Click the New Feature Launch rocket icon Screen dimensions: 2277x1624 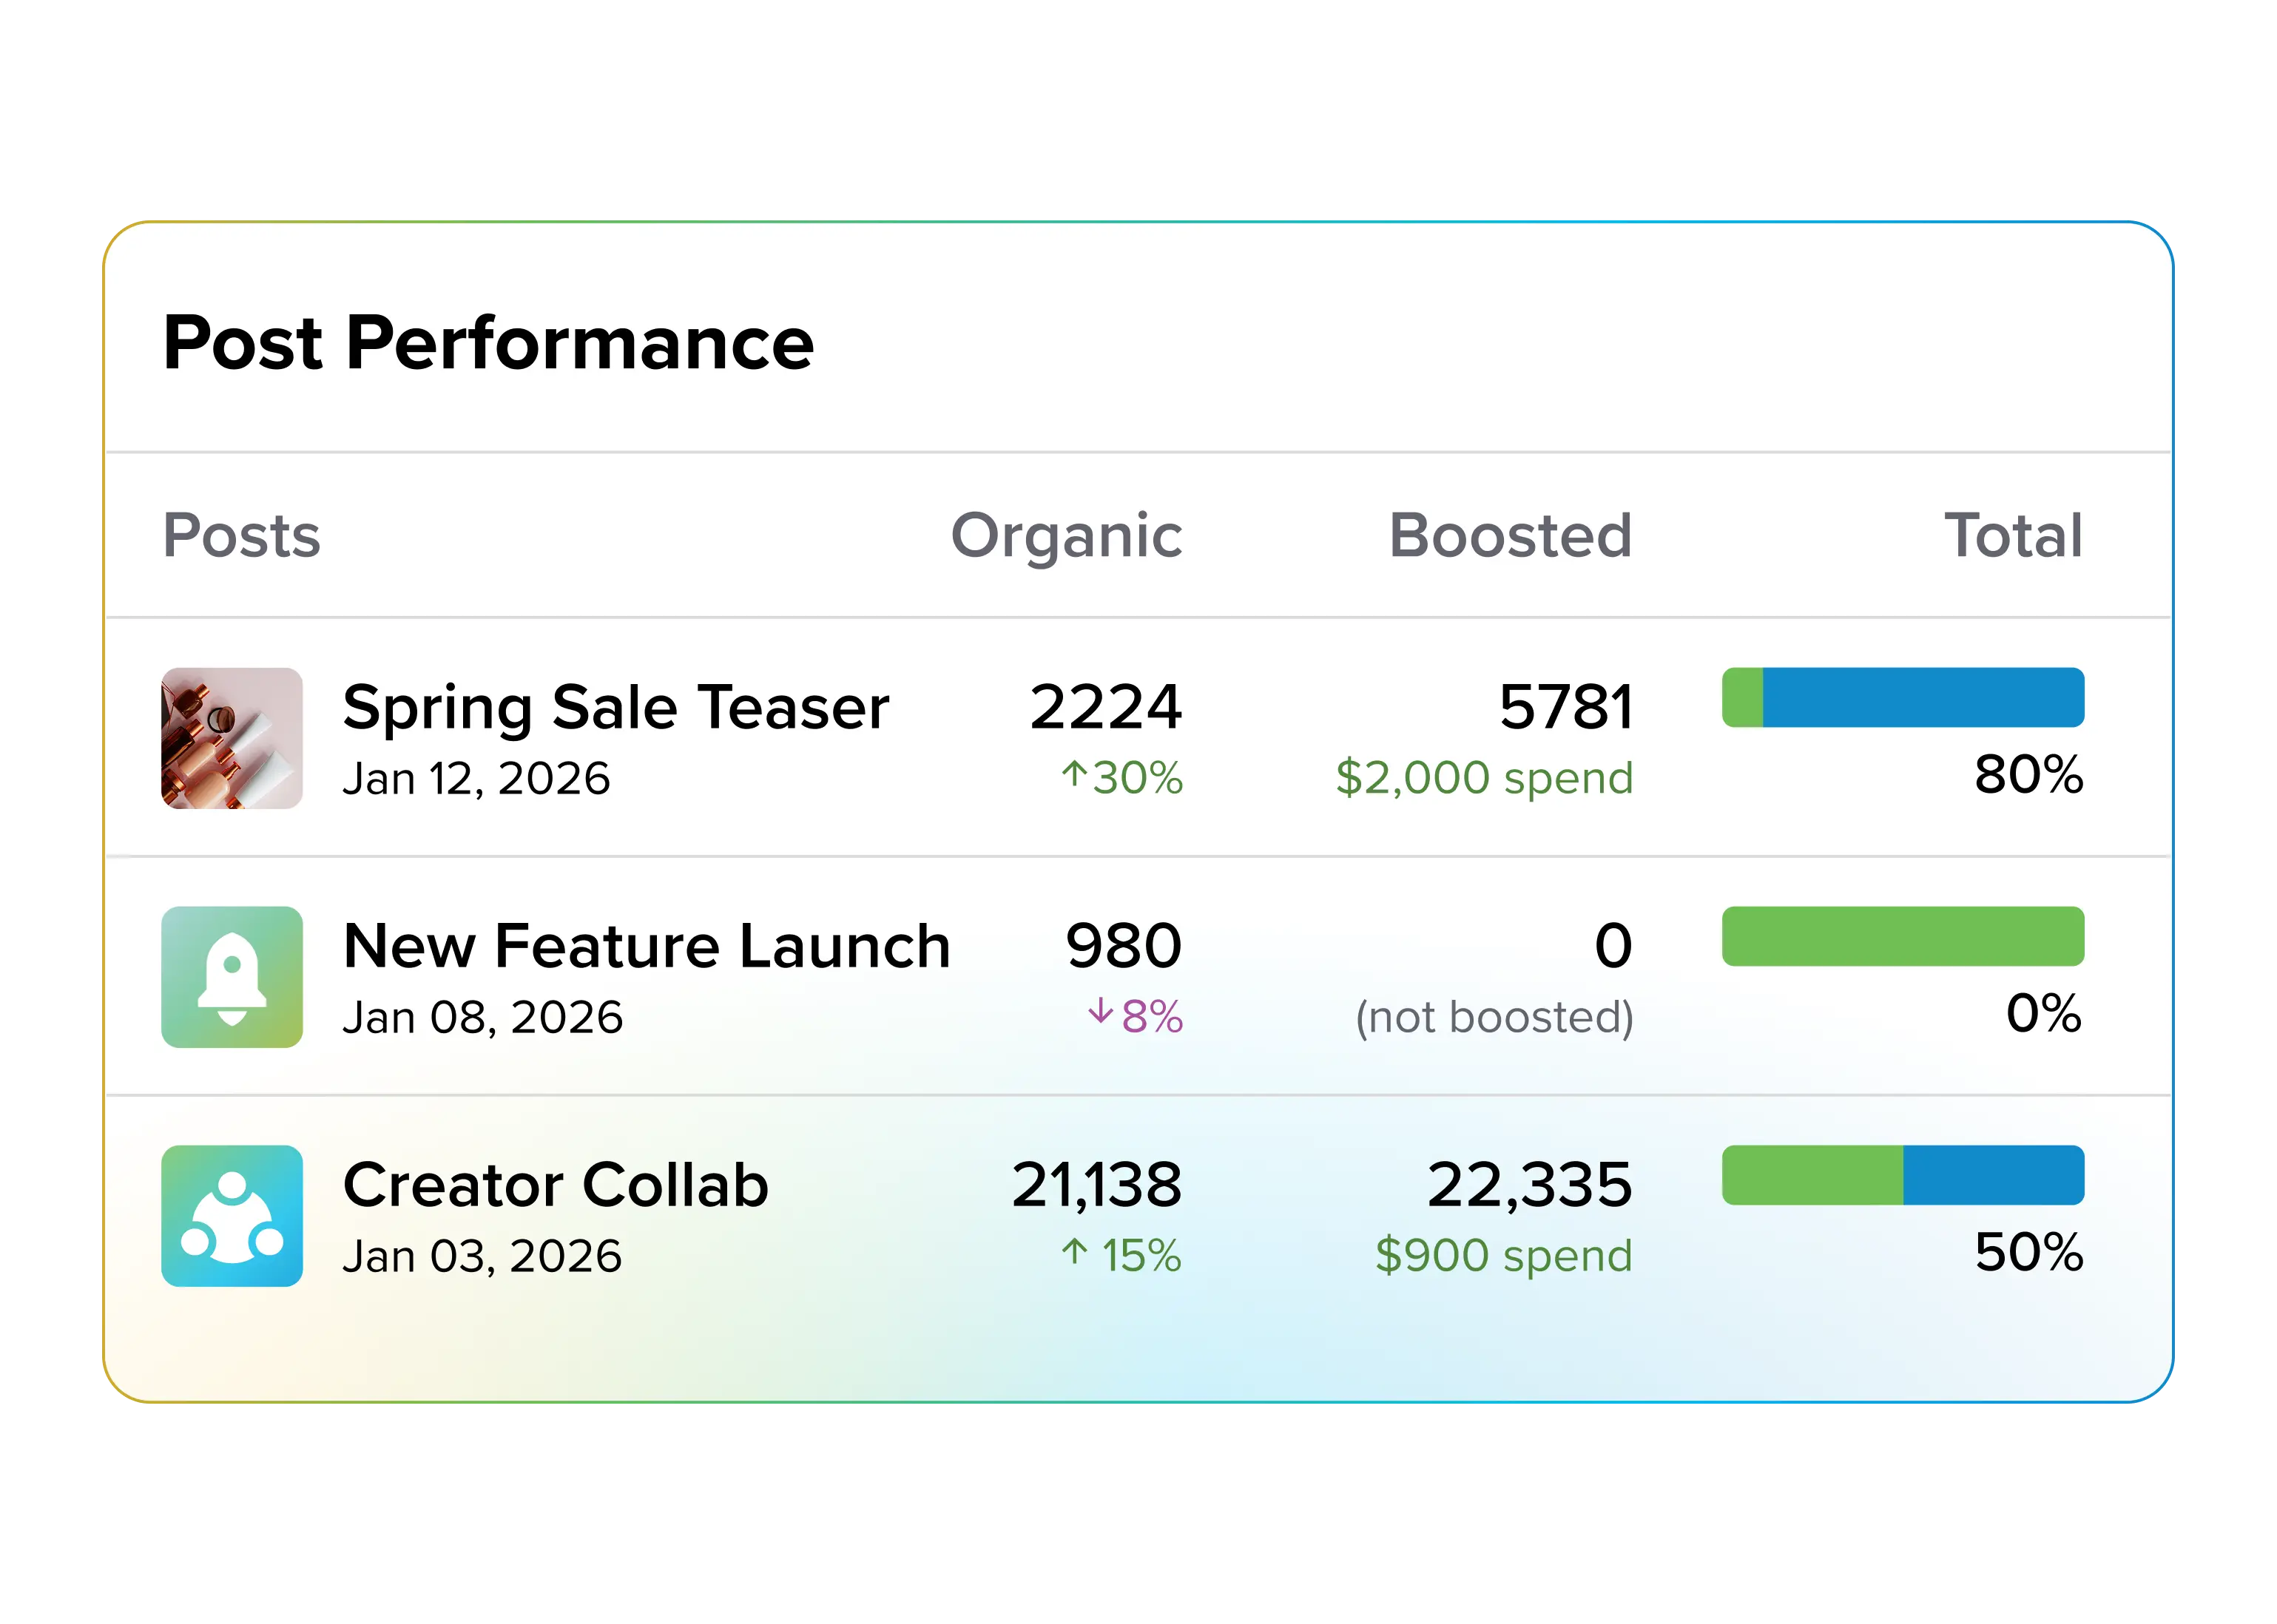231,976
